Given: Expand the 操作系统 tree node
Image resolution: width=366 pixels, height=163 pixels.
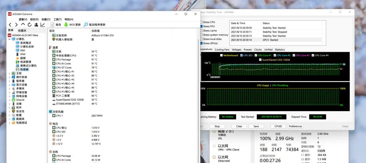Looking at the screenshot, I should (x=9, y=77).
